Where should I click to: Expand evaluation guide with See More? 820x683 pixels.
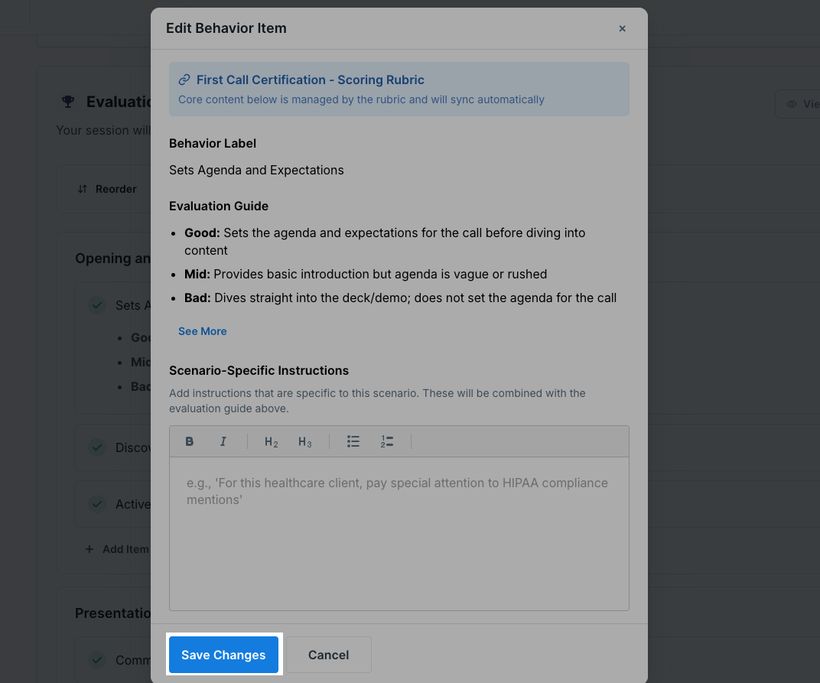click(x=203, y=331)
